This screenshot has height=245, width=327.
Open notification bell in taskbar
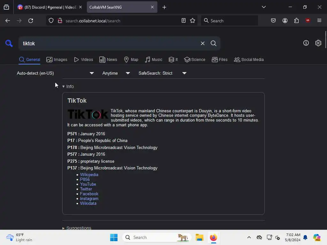tap(305, 237)
